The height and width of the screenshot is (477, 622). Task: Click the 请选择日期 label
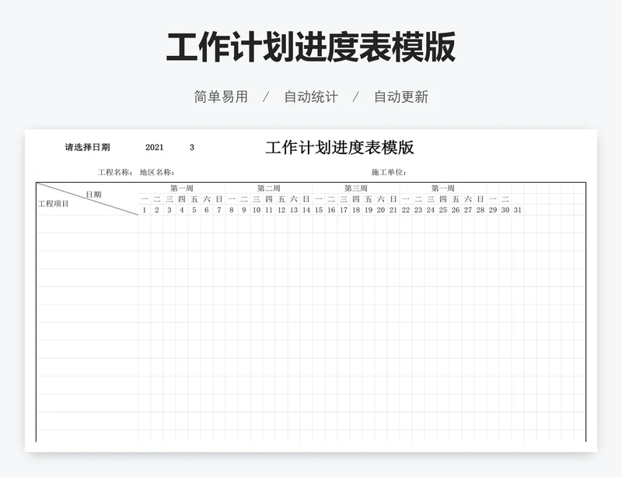(87, 147)
